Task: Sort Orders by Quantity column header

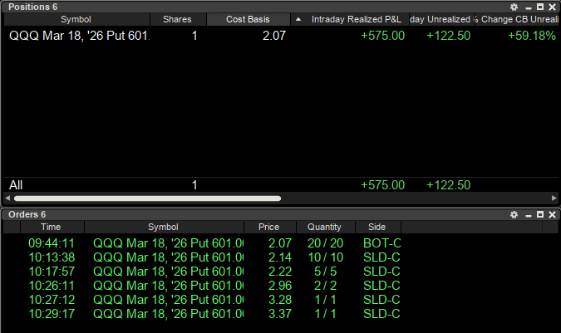Action: click(x=324, y=227)
